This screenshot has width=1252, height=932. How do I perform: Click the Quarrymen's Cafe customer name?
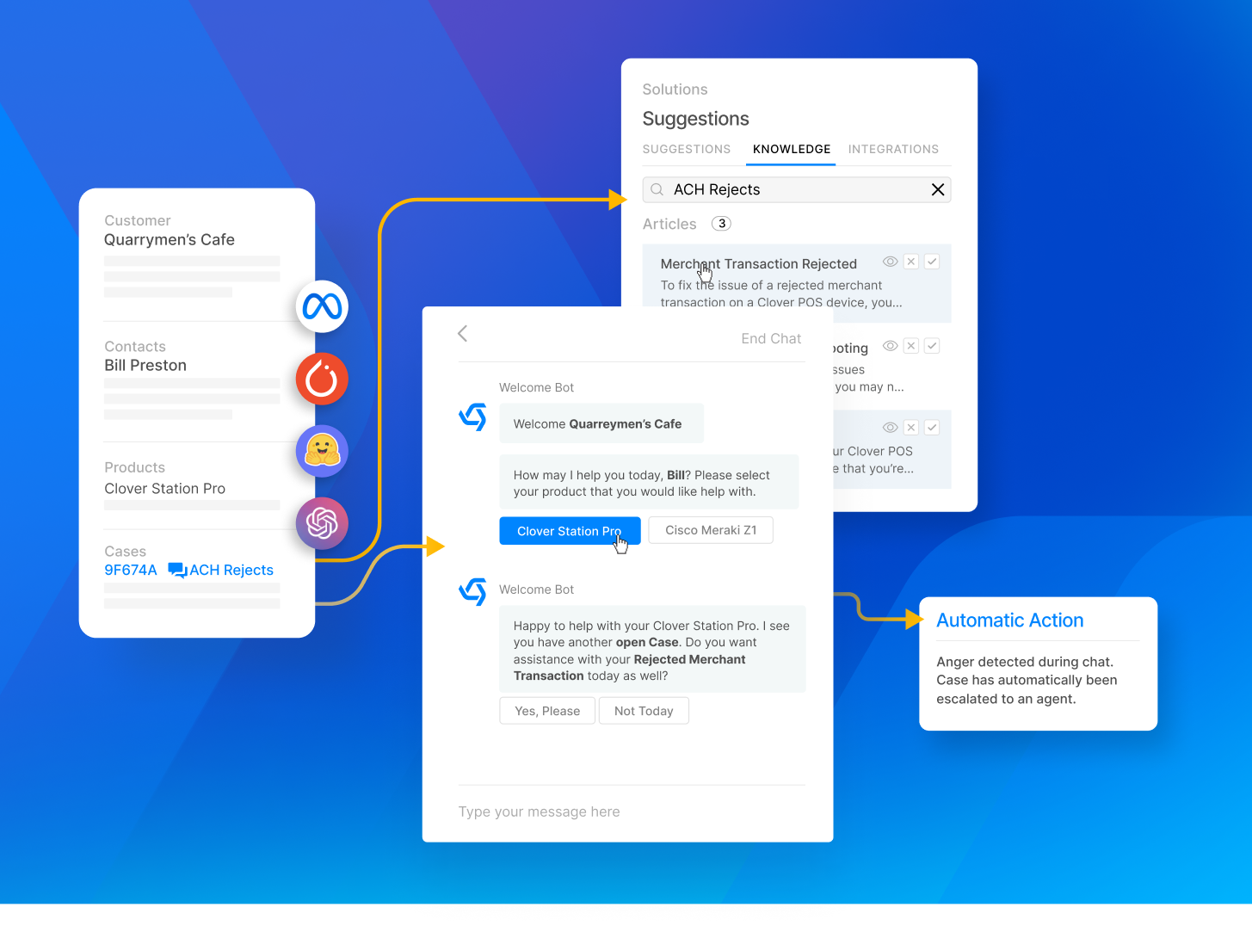click(170, 240)
